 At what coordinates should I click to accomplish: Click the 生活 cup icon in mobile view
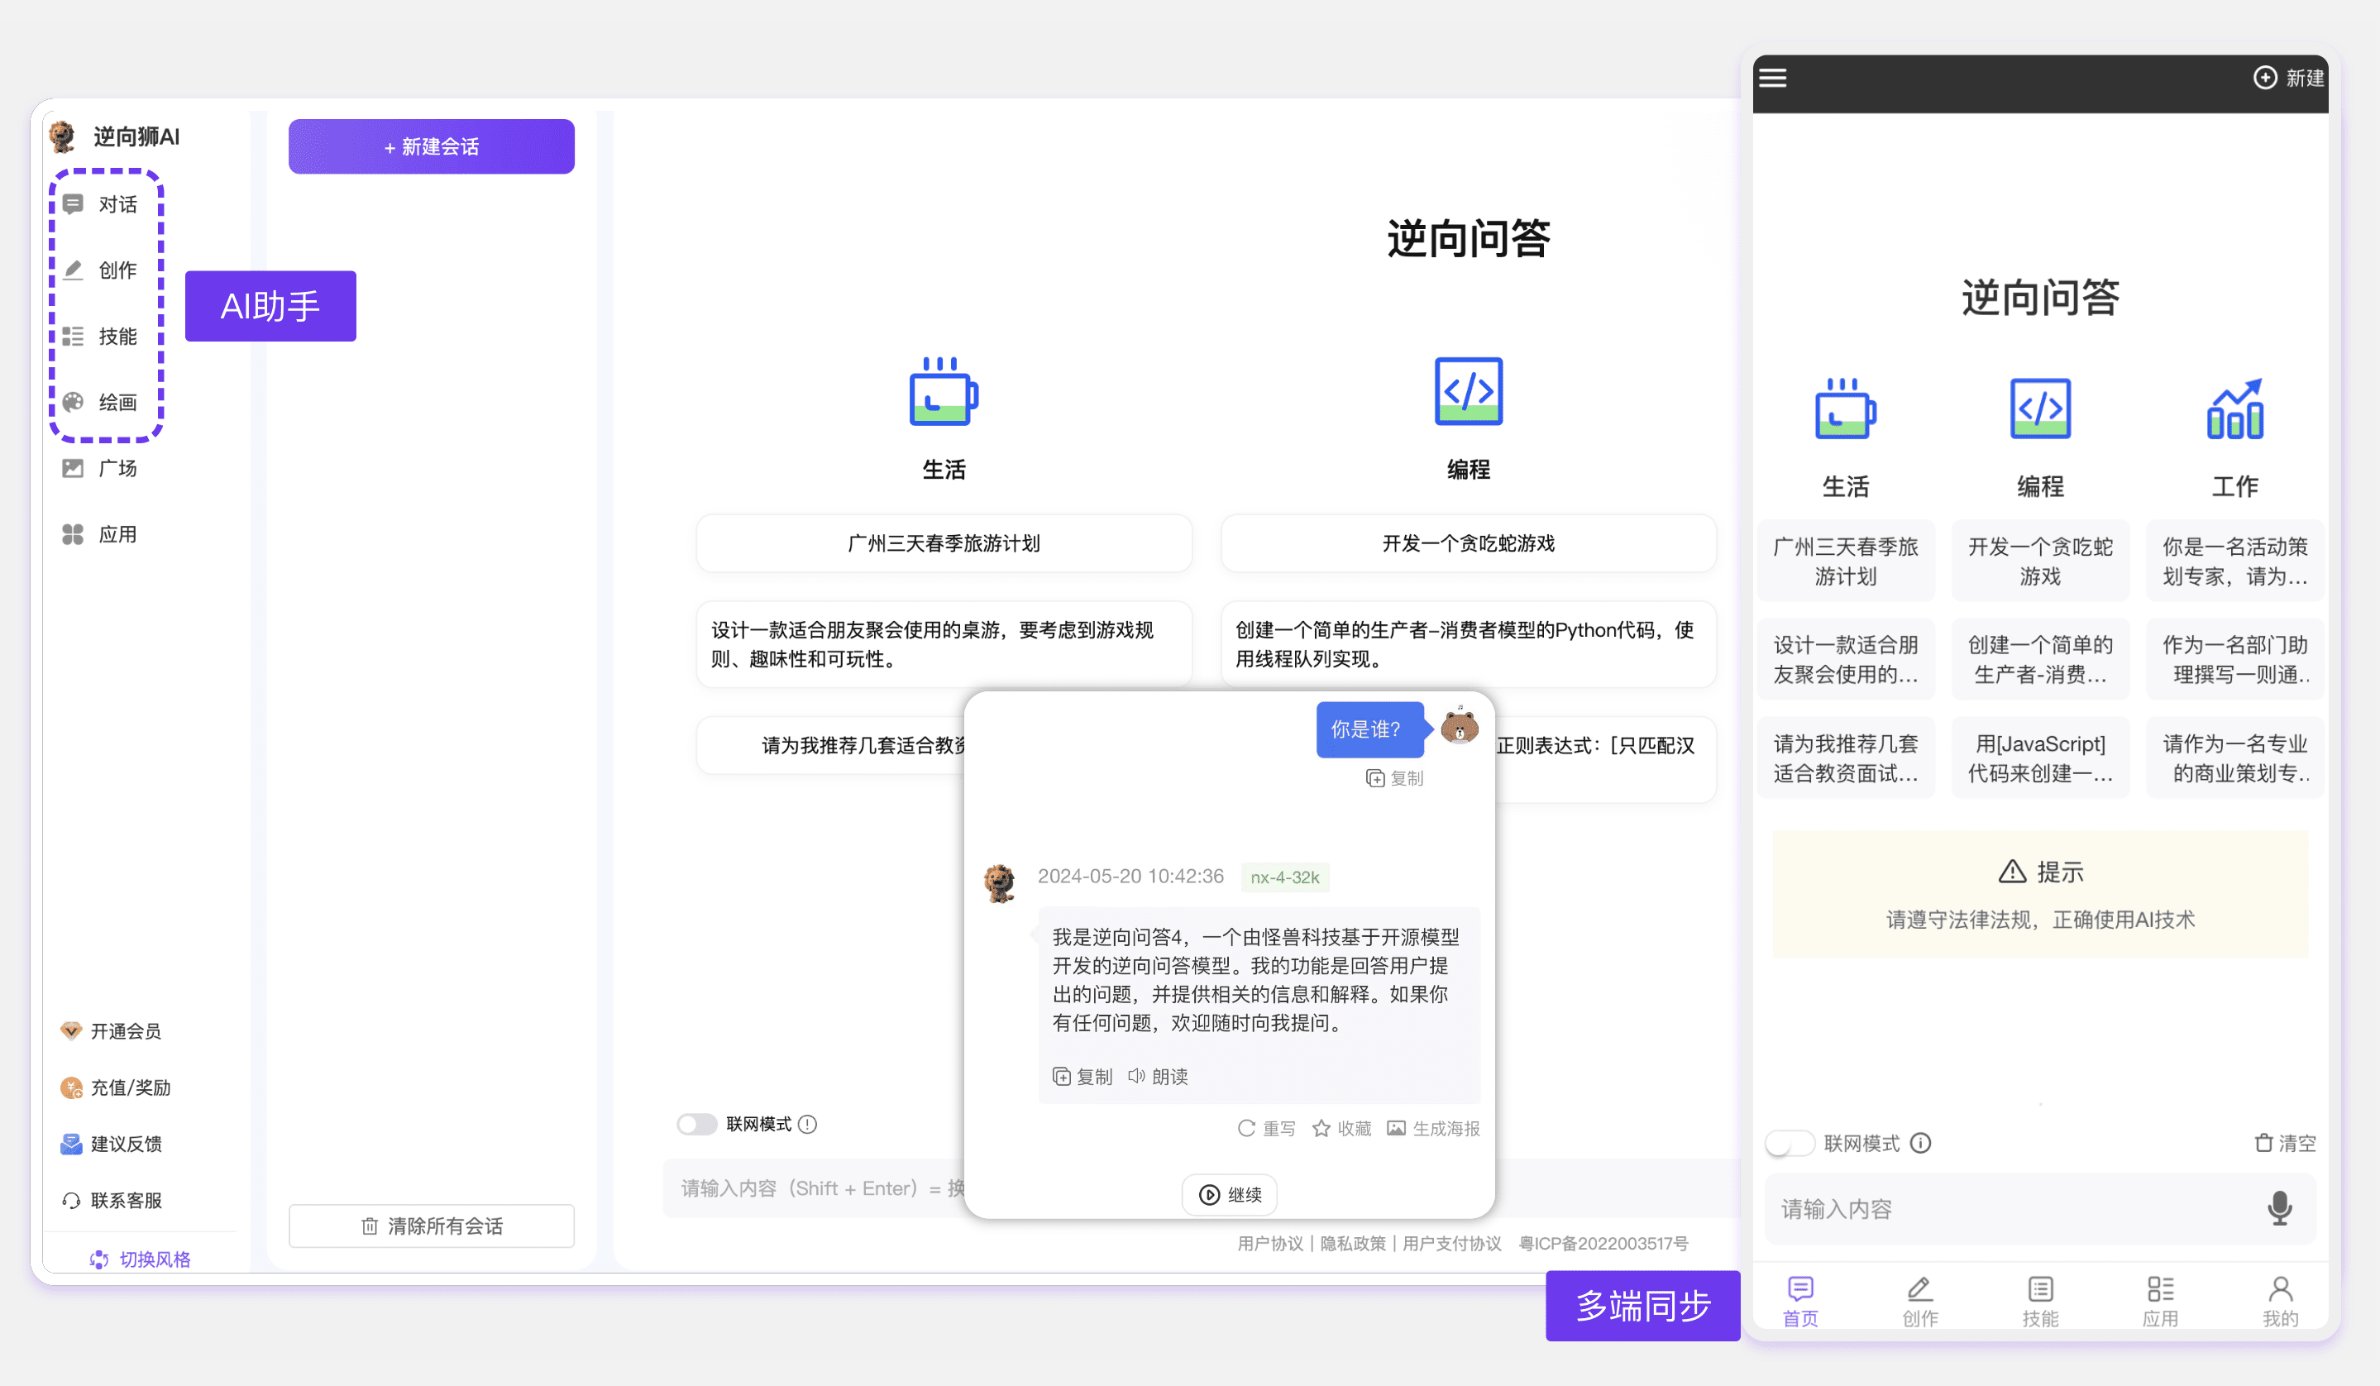(1846, 409)
